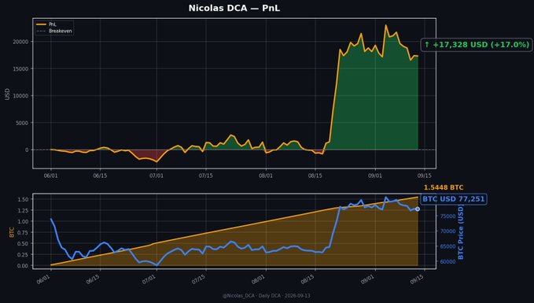Click the "1.00" BTC axis tick
This screenshot has width=534, height=303.
click(x=24, y=221)
